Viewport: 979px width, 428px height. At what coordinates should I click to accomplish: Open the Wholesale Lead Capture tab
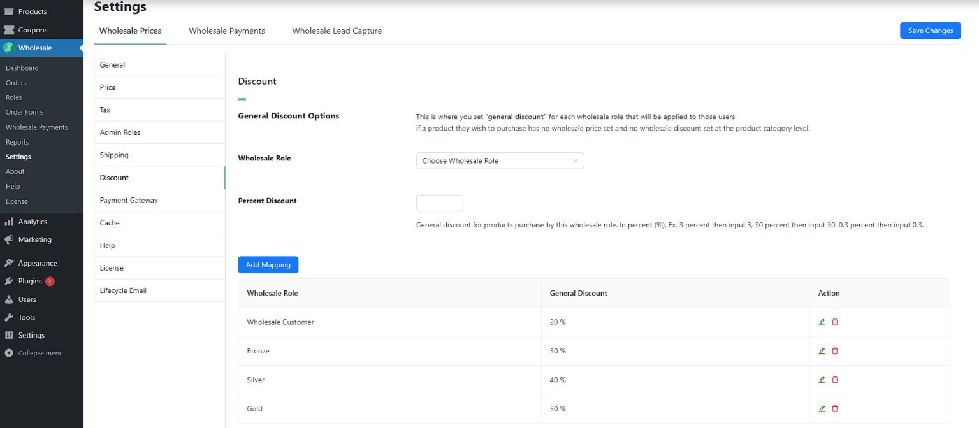coord(337,31)
